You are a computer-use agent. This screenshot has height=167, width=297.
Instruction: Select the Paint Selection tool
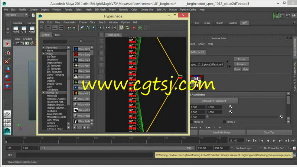[x=7, y=61]
